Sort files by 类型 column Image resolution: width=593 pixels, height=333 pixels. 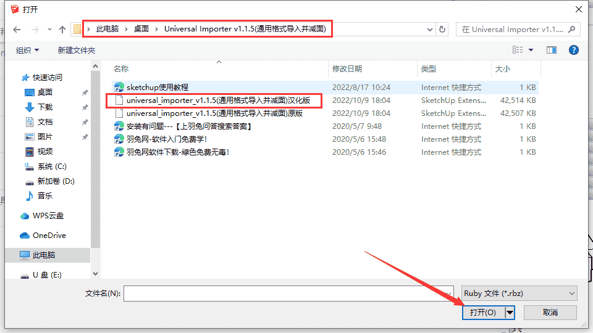point(429,68)
